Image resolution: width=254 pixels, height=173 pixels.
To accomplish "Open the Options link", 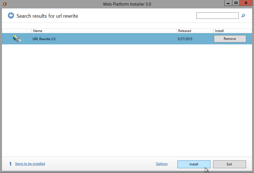I will coord(162,164).
